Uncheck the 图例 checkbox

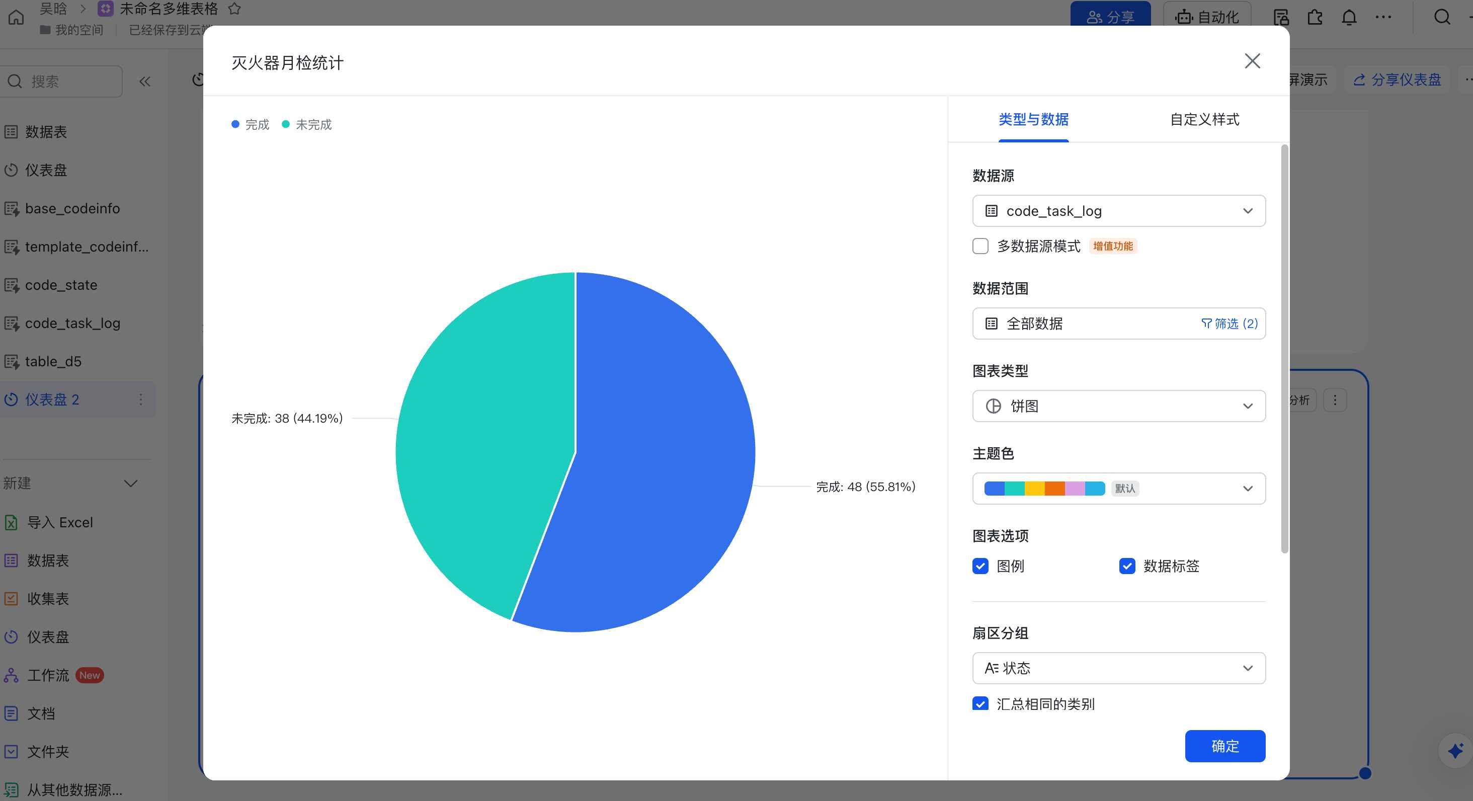(980, 566)
